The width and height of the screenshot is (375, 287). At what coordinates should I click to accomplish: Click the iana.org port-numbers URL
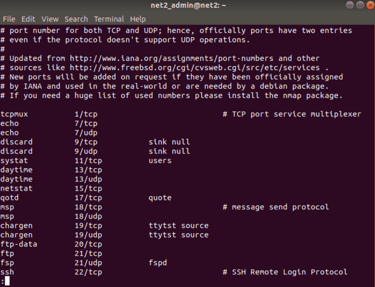(172, 58)
